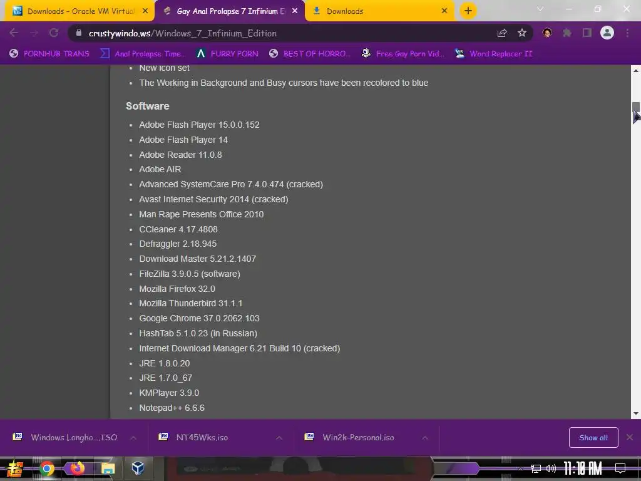Show hidden tray icons chevron

pyautogui.click(x=520, y=468)
